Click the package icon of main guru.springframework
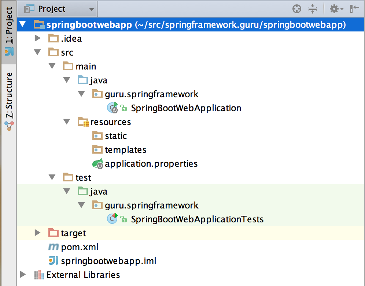The image size is (365, 286). pos(97,94)
